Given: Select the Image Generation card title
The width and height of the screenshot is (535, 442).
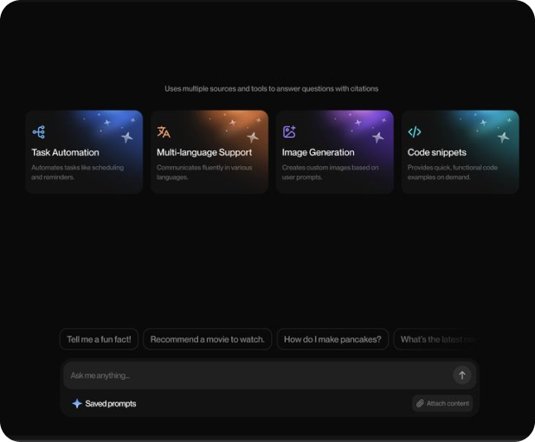Looking at the screenshot, I should coord(318,152).
